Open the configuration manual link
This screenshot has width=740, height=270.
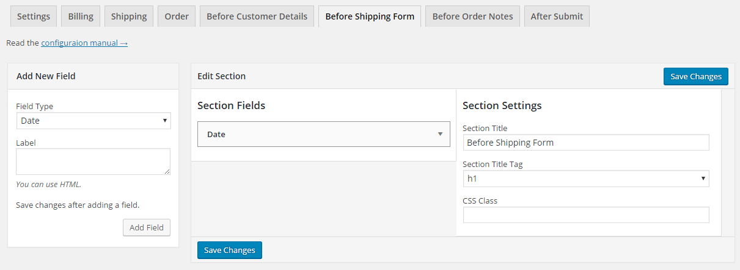pos(84,43)
